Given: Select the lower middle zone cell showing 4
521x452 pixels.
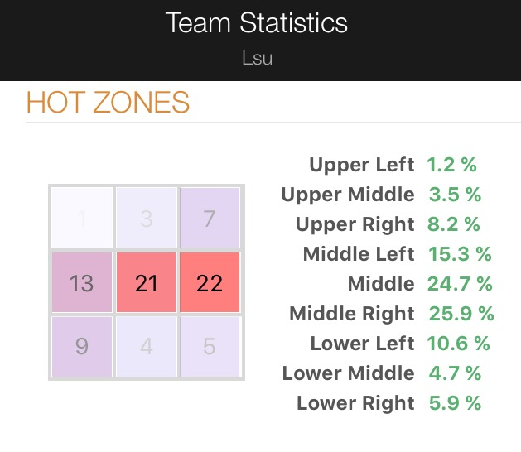Looking at the screenshot, I should point(146,344).
